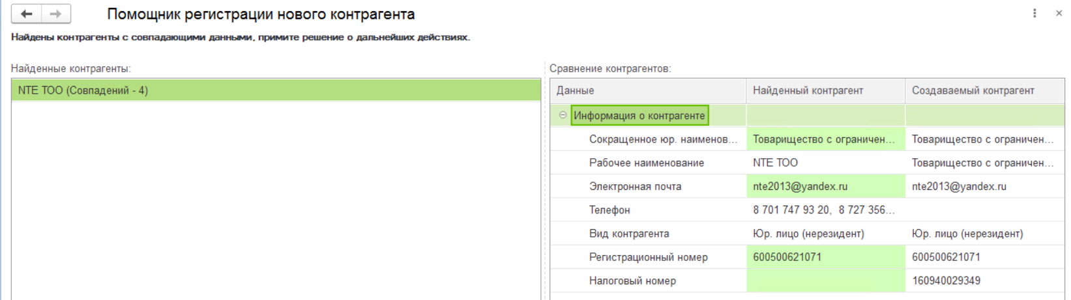The width and height of the screenshot is (1071, 300).
Task: Open the three-dot more options menu
Action: (1034, 13)
